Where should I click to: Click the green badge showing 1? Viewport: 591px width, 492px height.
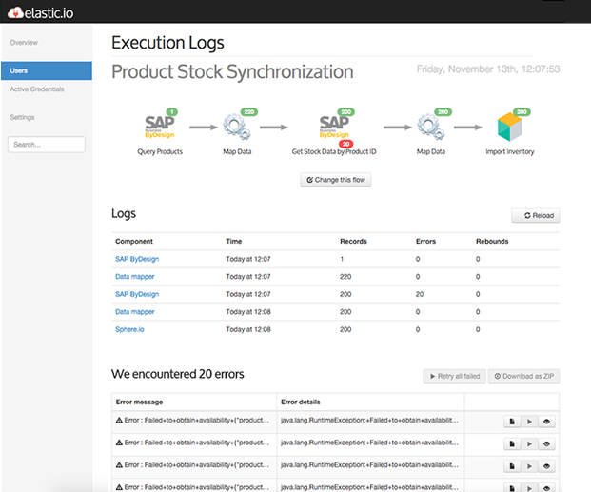(x=172, y=112)
